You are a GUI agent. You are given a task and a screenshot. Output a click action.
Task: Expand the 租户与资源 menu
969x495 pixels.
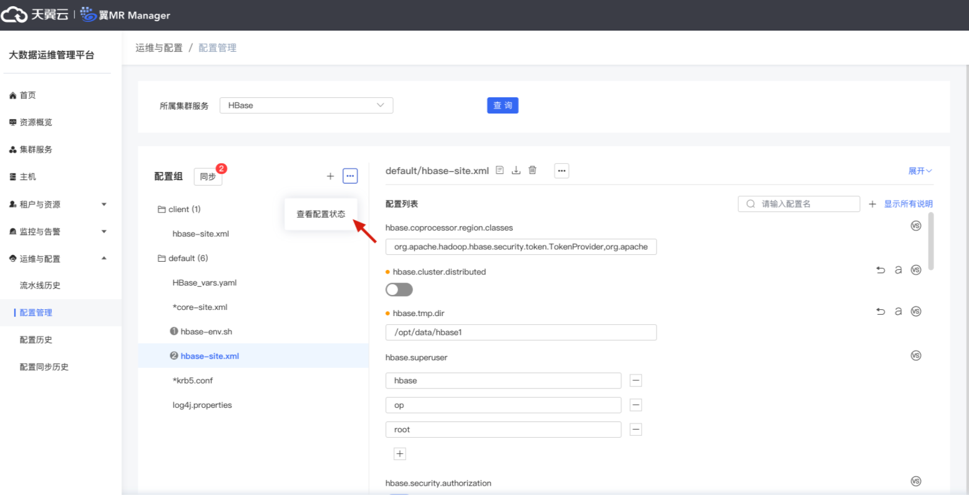tap(57, 204)
